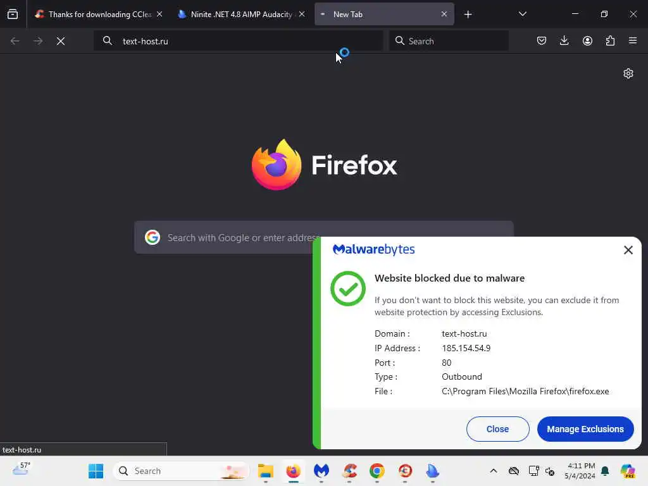This screenshot has width=648, height=486.
Task: Dismiss Malwarebytes notification with X
Action: 628,250
